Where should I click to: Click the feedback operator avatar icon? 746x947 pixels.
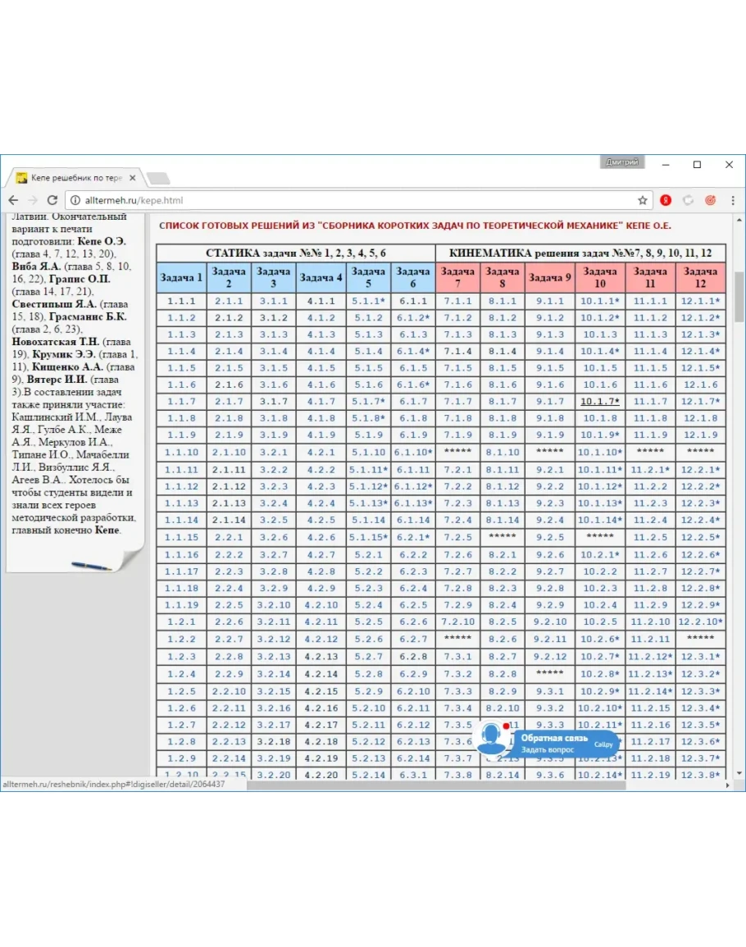[492, 738]
